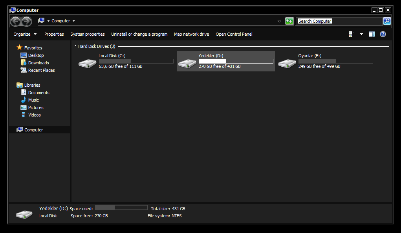
Task: Select Libraries in navigation pane
Action: coord(32,85)
